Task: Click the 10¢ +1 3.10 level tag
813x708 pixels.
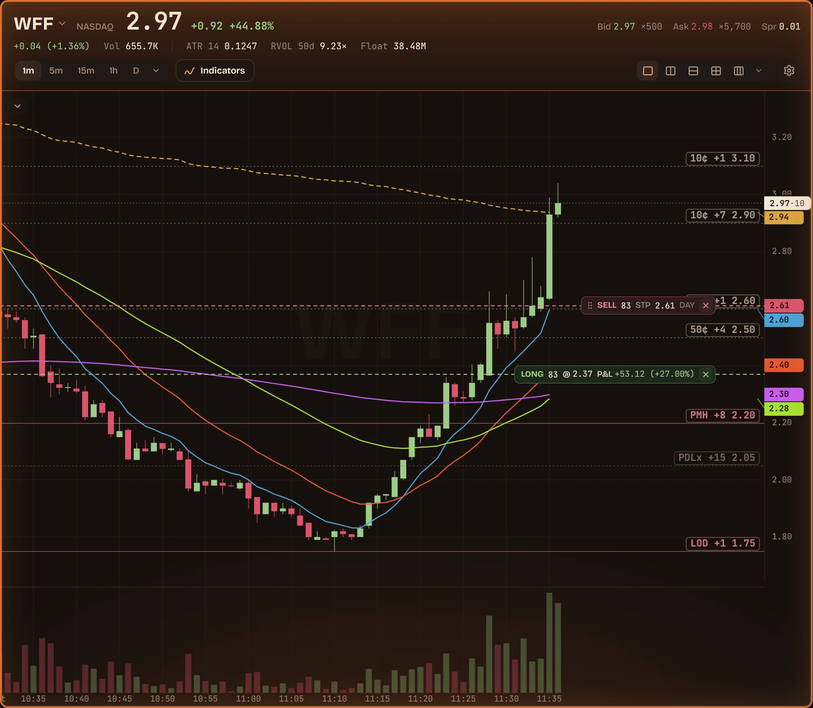Action: pos(722,158)
